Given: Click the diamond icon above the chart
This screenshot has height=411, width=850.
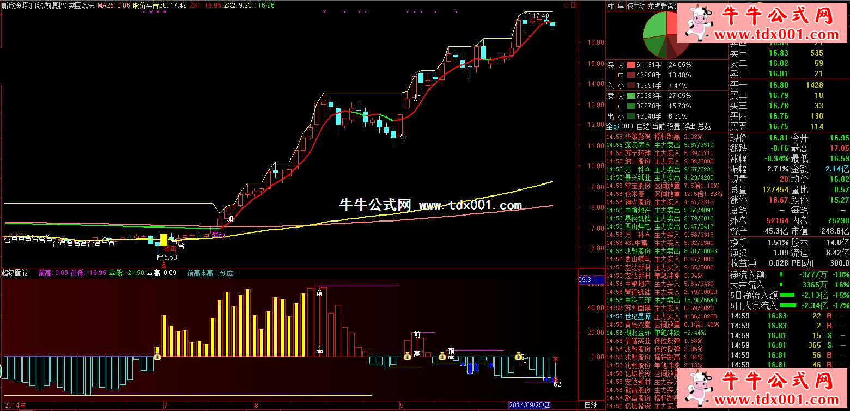Looking at the screenshot, I should click(x=567, y=5).
